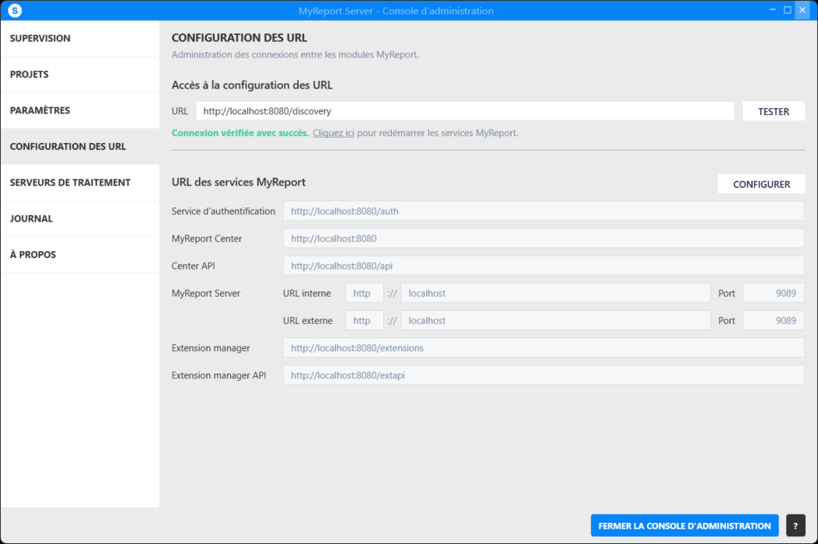Minimize the administration console window
Viewport: 818px width, 544px height.
tap(773, 10)
